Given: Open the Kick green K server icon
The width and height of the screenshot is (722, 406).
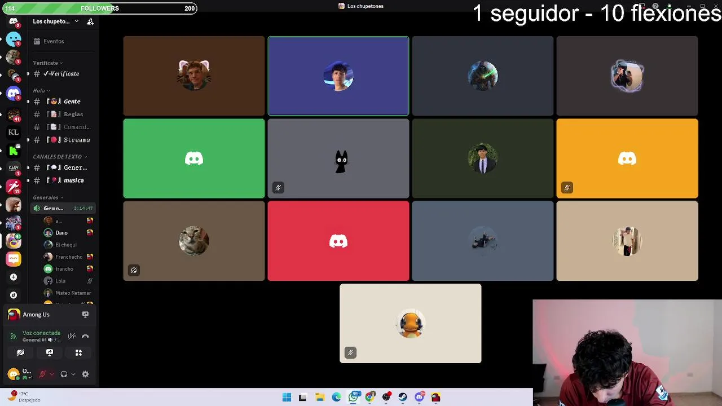Looking at the screenshot, I should [x=14, y=151].
